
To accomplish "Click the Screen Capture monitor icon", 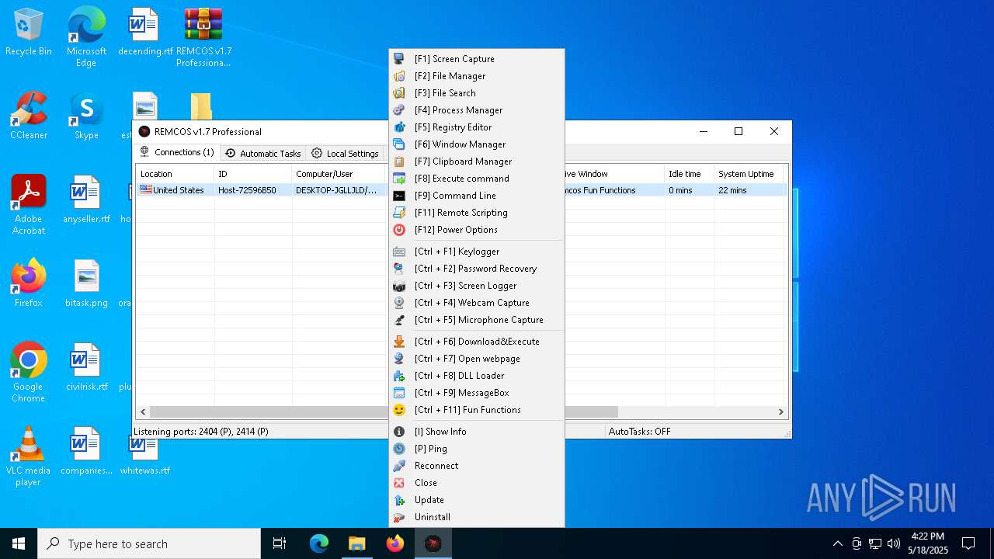I will 399,59.
